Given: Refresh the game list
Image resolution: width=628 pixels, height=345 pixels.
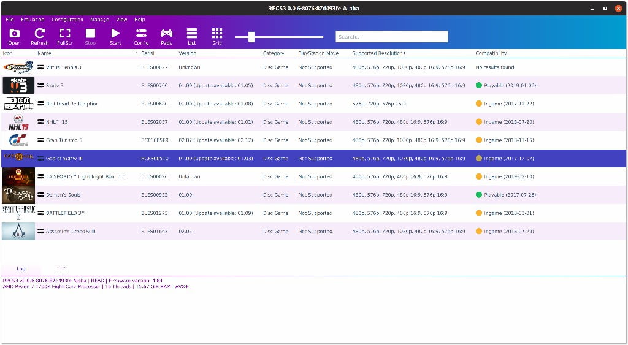Looking at the screenshot, I should pos(40,36).
